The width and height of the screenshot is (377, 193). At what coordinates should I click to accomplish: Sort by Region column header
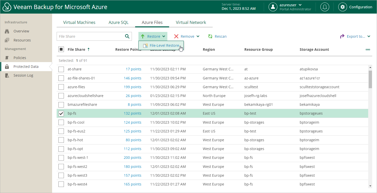[209, 50]
